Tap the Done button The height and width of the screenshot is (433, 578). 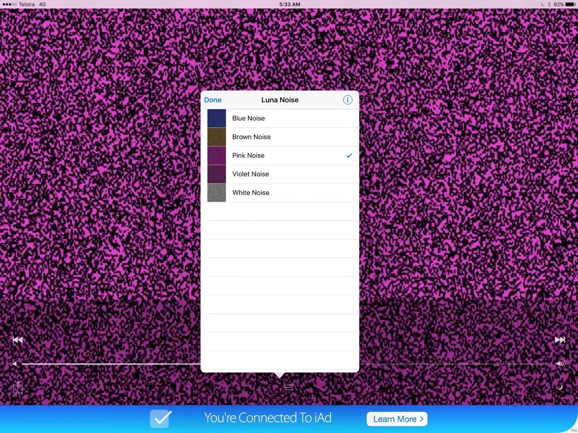[213, 100]
